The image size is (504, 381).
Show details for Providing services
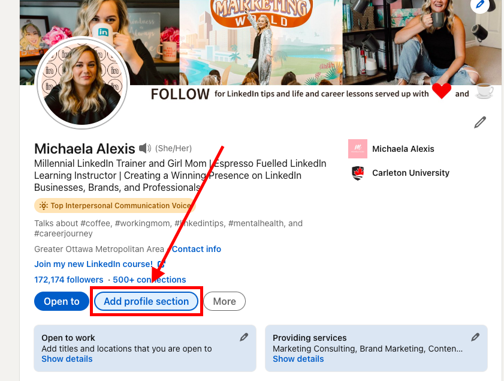(x=298, y=359)
